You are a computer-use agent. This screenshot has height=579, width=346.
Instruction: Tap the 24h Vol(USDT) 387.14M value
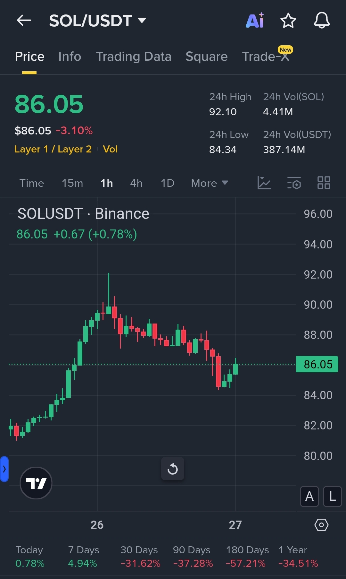284,150
